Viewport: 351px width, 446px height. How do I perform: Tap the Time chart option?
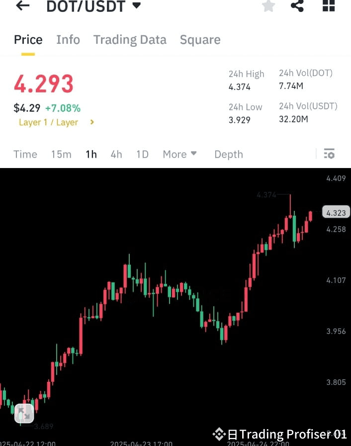pyautogui.click(x=25, y=154)
